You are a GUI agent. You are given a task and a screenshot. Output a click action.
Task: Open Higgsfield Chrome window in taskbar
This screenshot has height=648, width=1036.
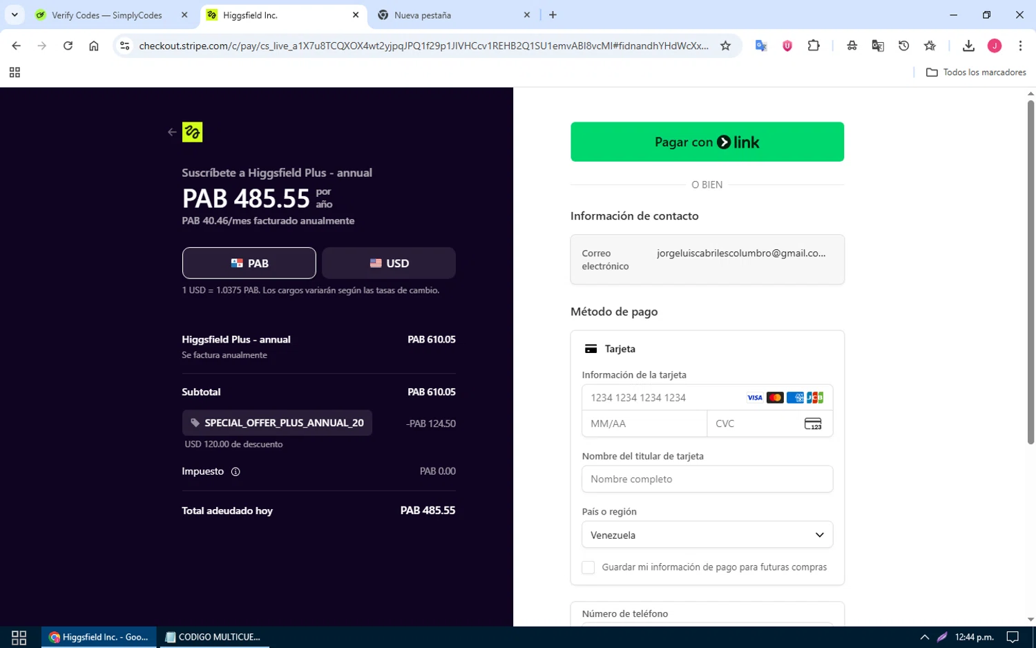[100, 637]
